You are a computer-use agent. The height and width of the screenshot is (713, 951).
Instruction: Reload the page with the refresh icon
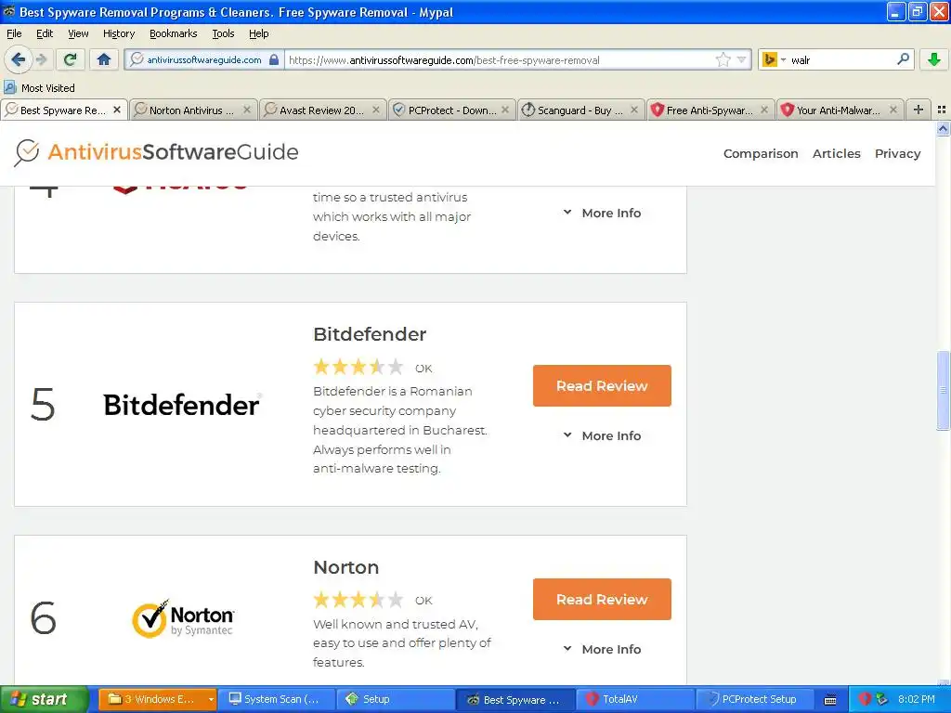point(71,59)
